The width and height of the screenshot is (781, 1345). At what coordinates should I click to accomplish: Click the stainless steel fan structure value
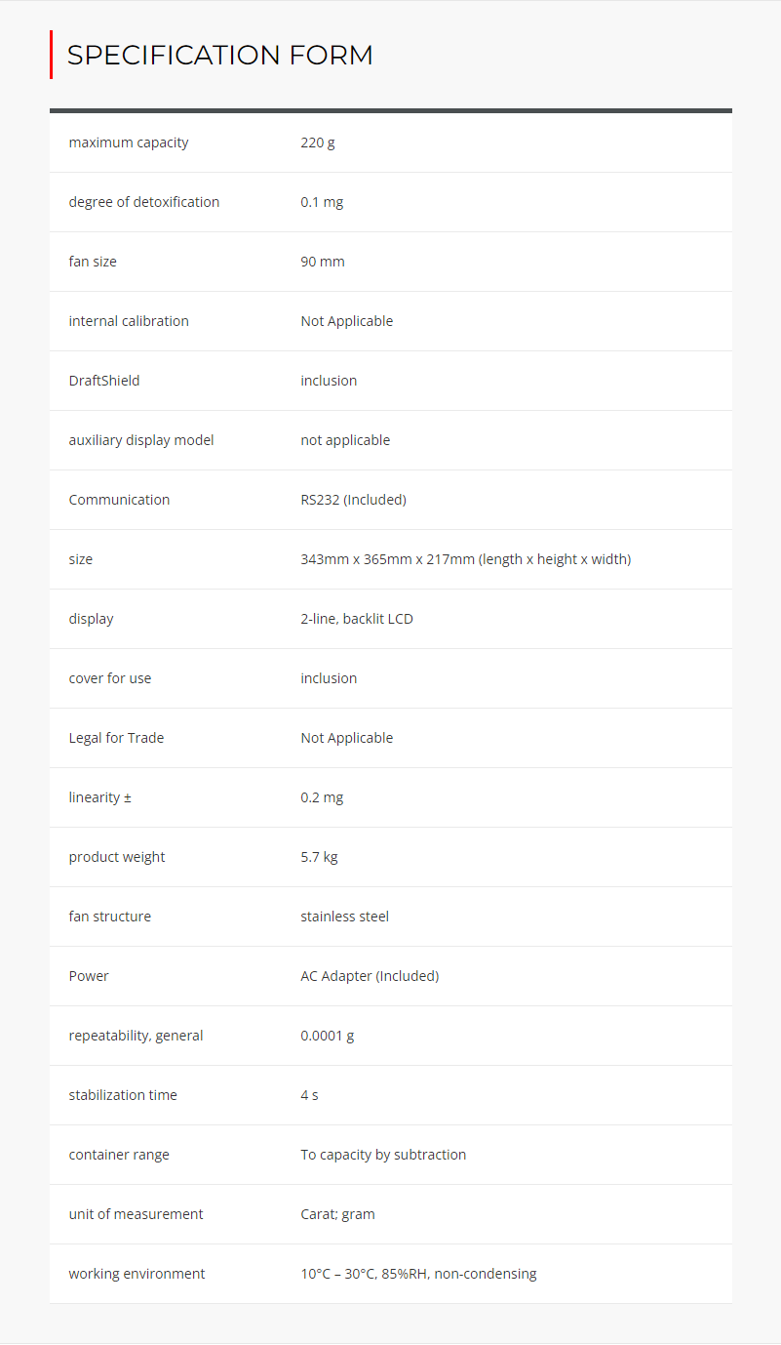click(x=344, y=917)
